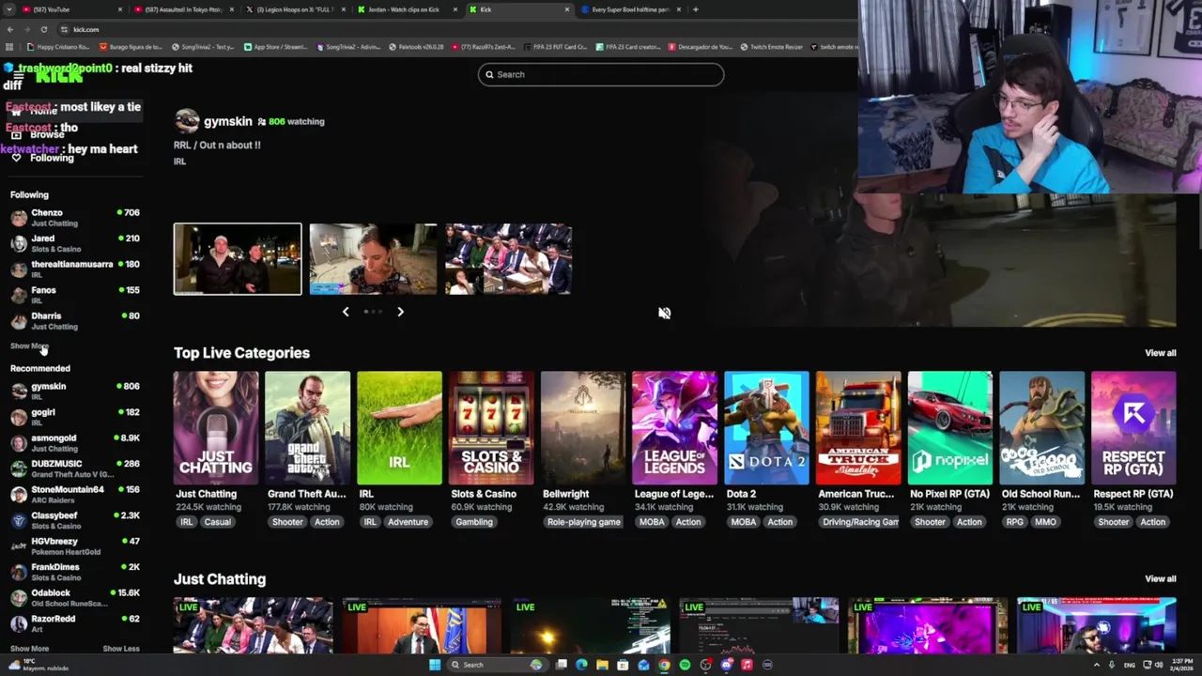Open RazorRedd avatar in Recommended list

[19, 623]
